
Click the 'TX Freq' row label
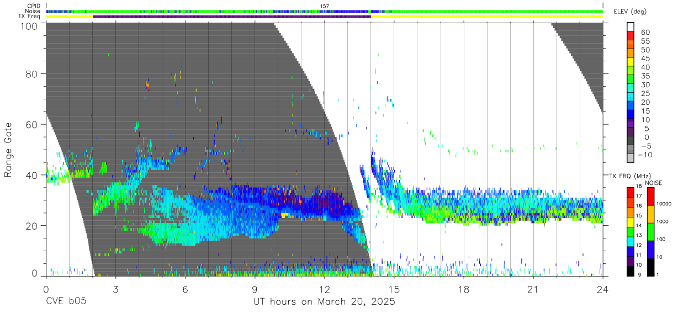30,16
